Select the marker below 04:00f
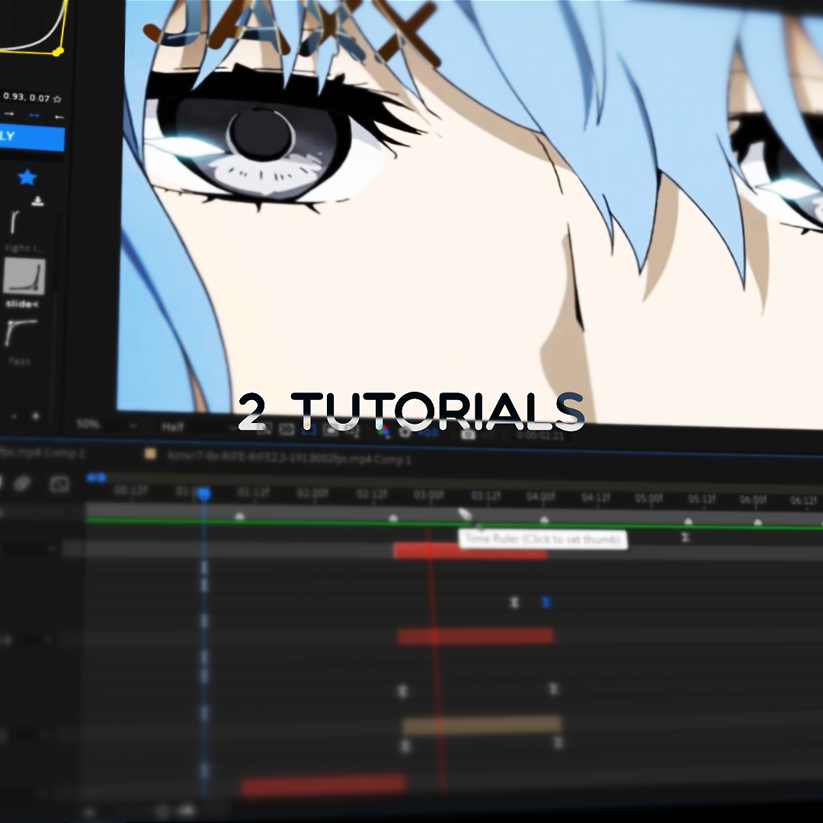The height and width of the screenshot is (823, 823). pyautogui.click(x=544, y=520)
